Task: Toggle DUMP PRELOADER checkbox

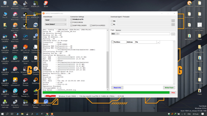Action: click(x=71, y=25)
